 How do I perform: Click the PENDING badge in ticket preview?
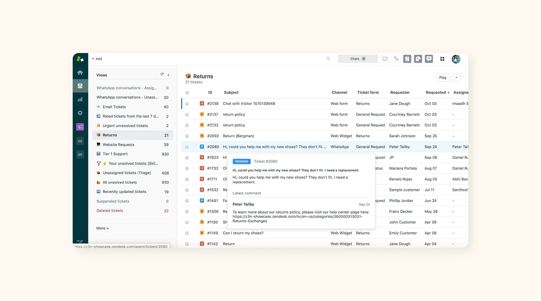(242, 161)
